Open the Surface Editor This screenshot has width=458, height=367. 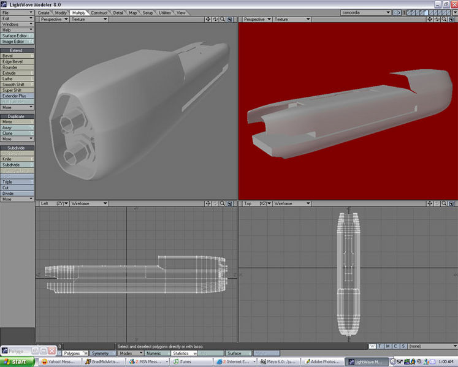pos(17,36)
